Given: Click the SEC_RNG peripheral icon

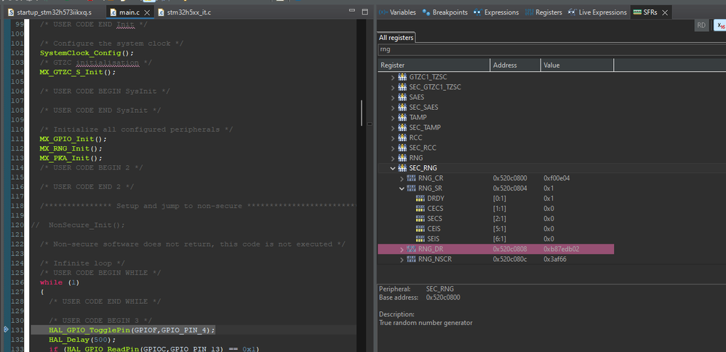Looking at the screenshot, I should tap(402, 168).
